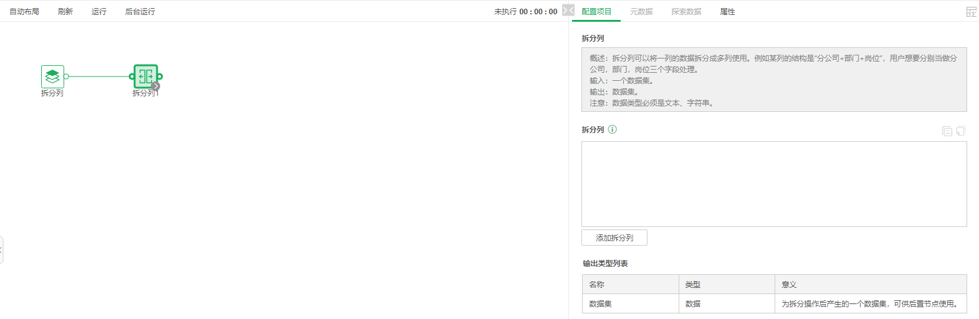This screenshot has width=979, height=319.
Task: Click the info icon beside 拆分列 heading
Action: pos(612,129)
